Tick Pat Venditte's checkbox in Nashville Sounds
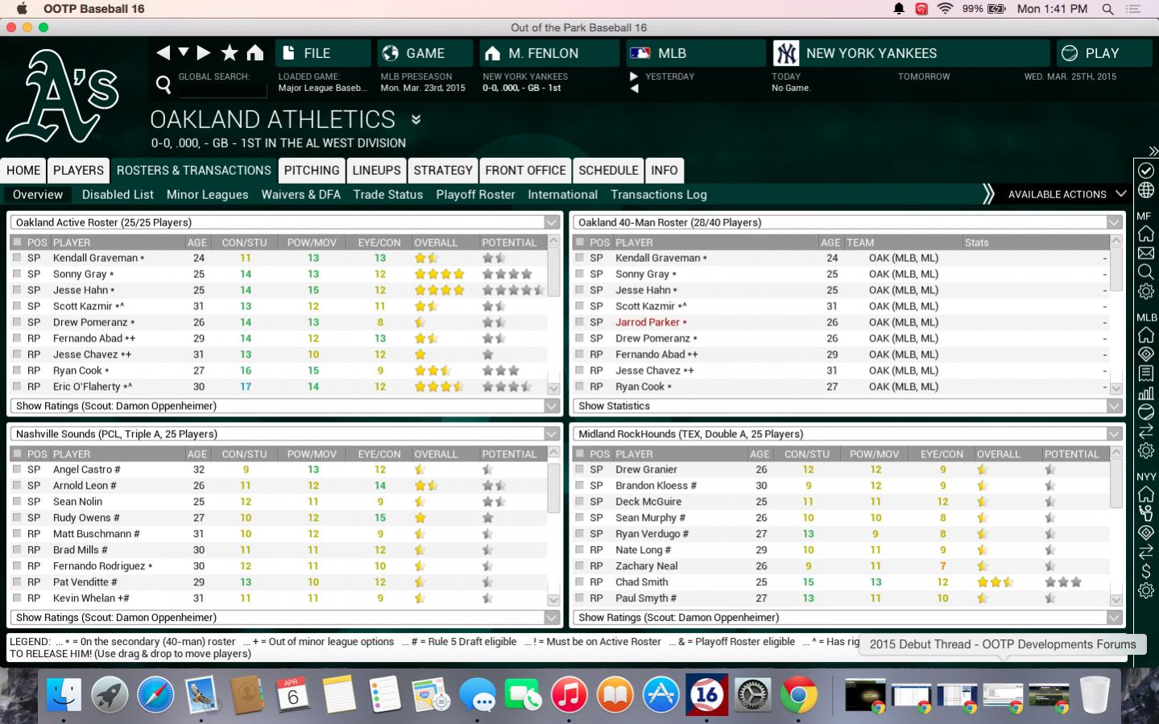This screenshot has height=724, width=1159. click(x=17, y=582)
